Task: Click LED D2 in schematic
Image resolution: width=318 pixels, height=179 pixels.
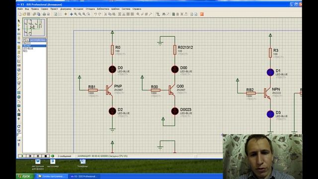Action: pyautogui.click(x=112, y=111)
